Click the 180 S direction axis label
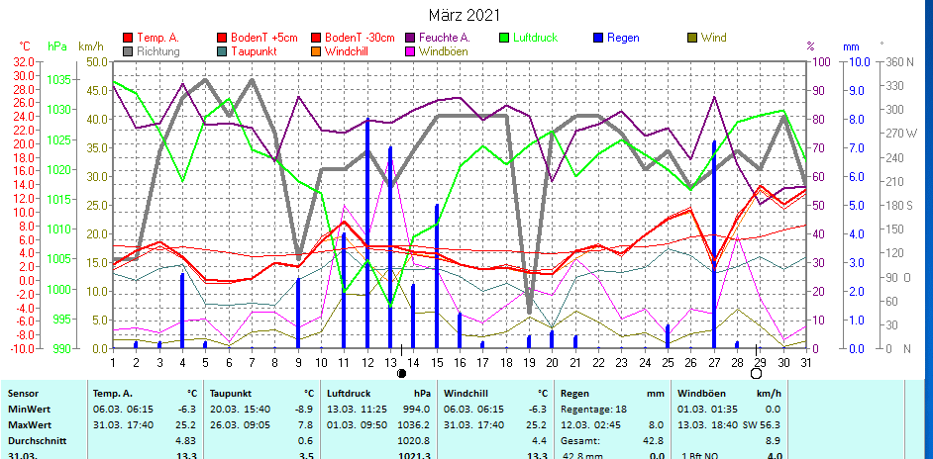Screen dimensions: 933x459 (899, 205)
